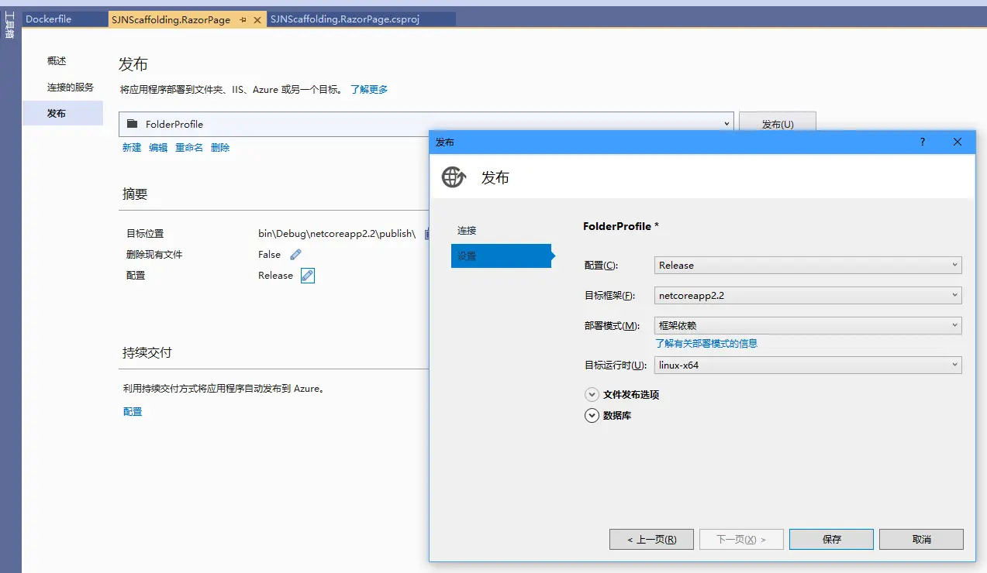This screenshot has height=573, width=987.
Task: Go to the 连接 step in dialog
Action: tap(467, 231)
